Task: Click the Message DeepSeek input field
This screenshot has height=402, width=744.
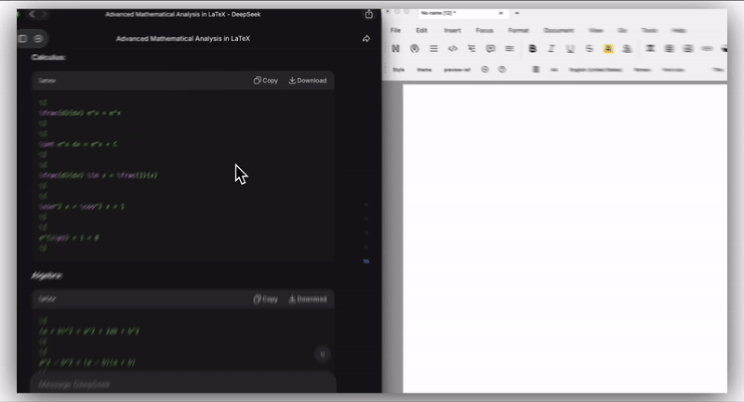Action: (x=177, y=383)
